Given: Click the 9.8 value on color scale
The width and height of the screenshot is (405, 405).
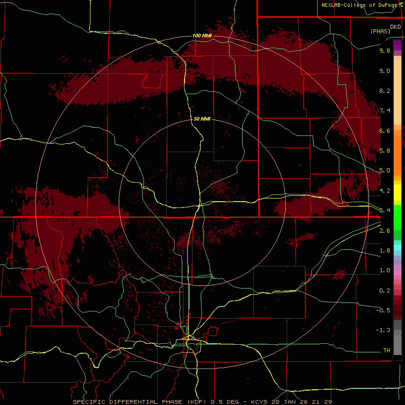Looking at the screenshot, I should click(x=385, y=50).
